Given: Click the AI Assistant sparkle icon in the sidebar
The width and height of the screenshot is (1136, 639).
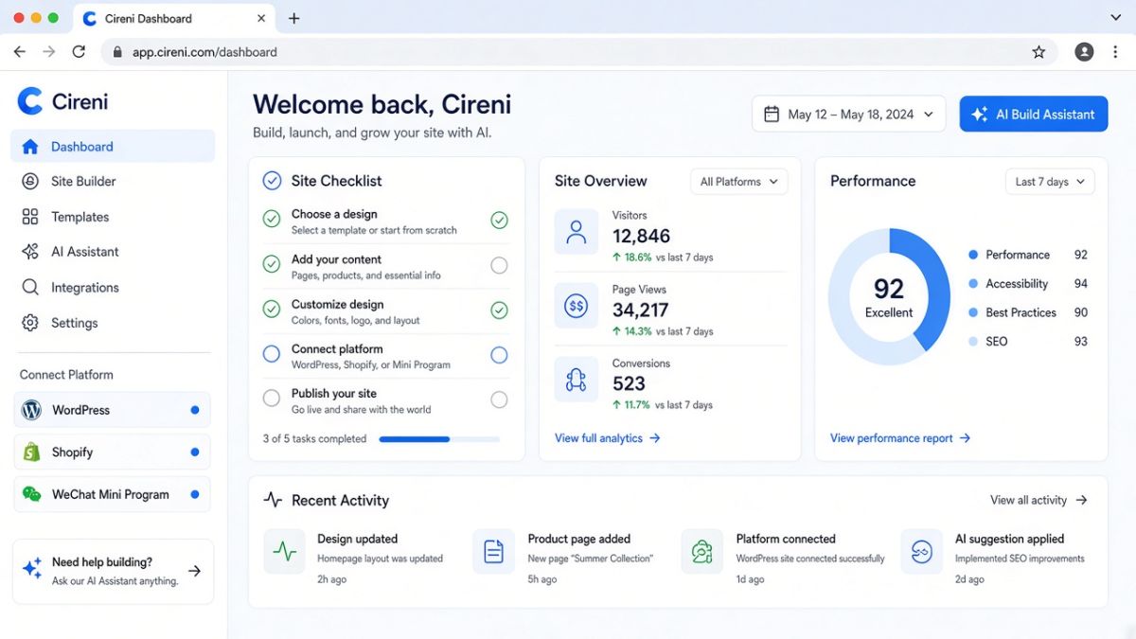Looking at the screenshot, I should click(x=30, y=252).
